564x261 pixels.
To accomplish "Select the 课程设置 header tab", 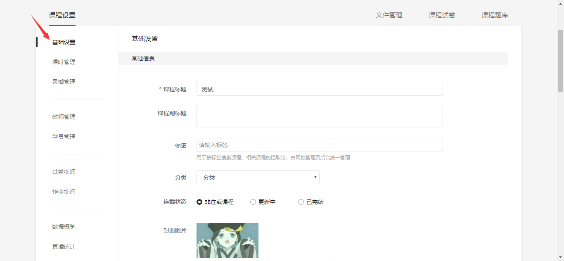I will point(62,15).
